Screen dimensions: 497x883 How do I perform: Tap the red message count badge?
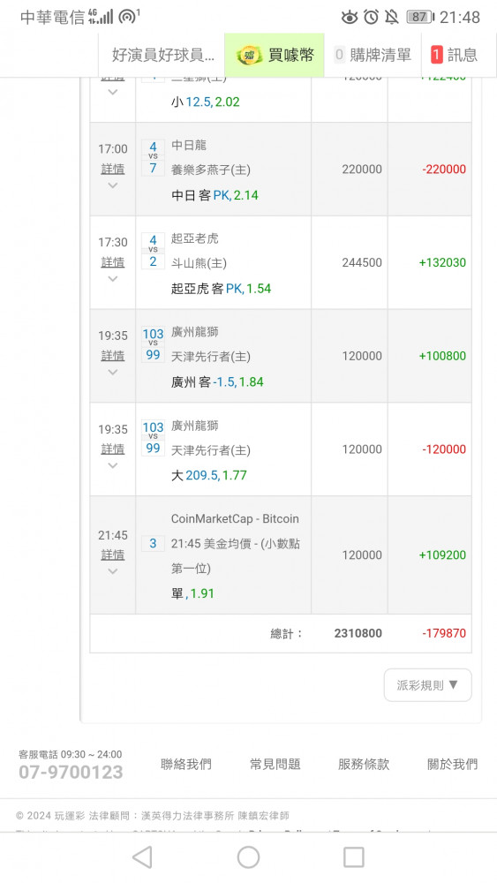point(436,55)
